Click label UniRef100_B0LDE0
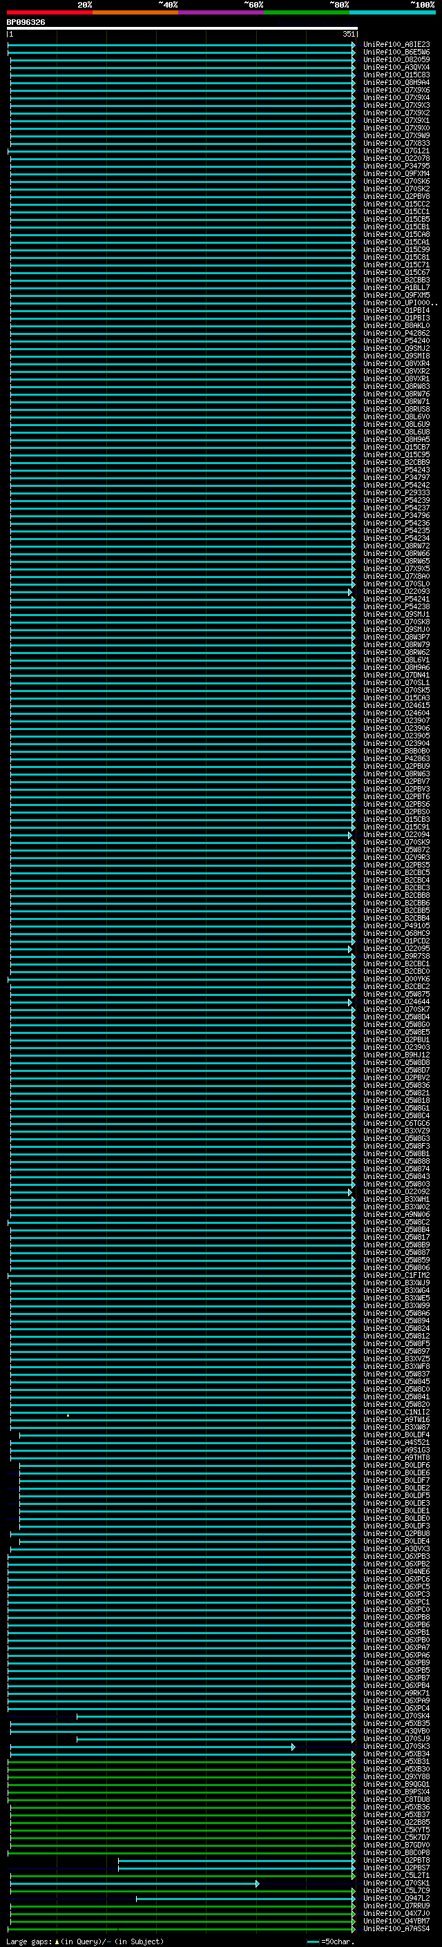This screenshot has height=1947, width=442. coord(396,1517)
